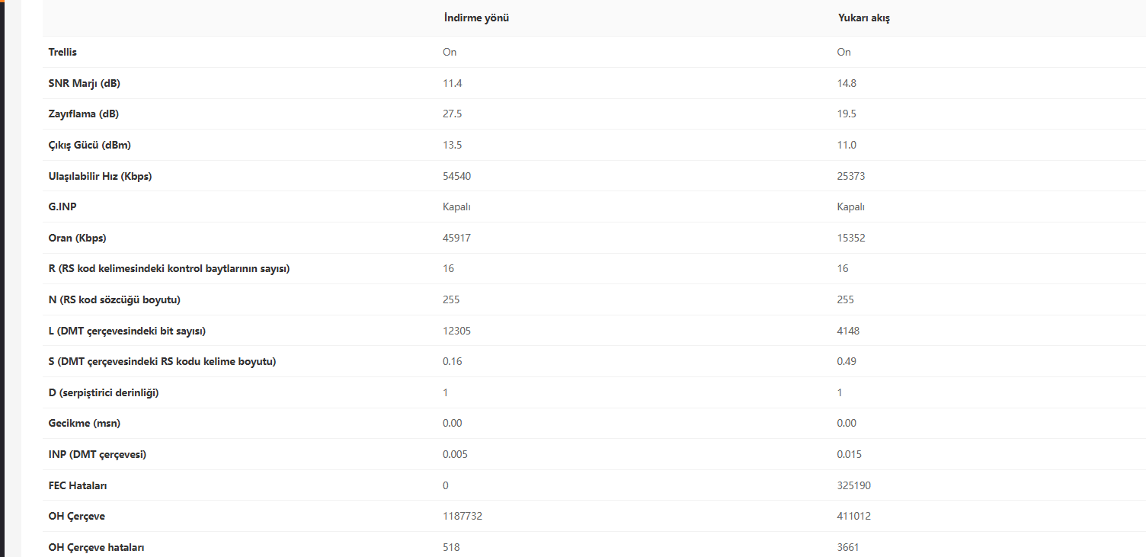The image size is (1146, 557).
Task: Click upstream FEC errors value 325190
Action: pyautogui.click(x=853, y=485)
